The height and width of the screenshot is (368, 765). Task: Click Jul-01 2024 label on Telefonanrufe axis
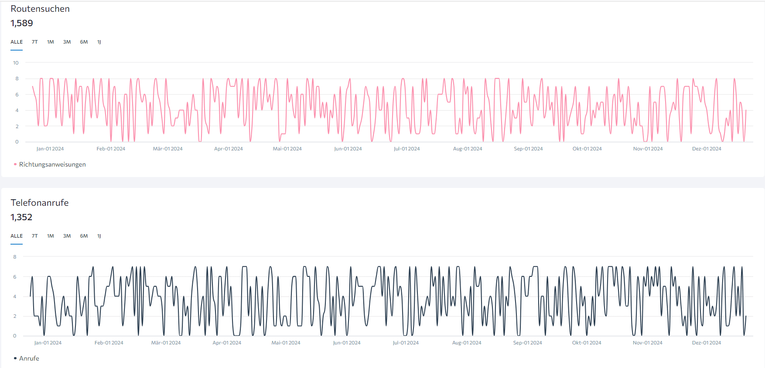[406, 343]
